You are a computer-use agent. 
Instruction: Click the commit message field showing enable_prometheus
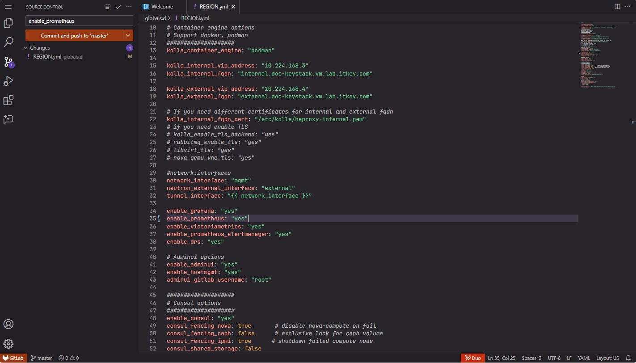(79, 21)
